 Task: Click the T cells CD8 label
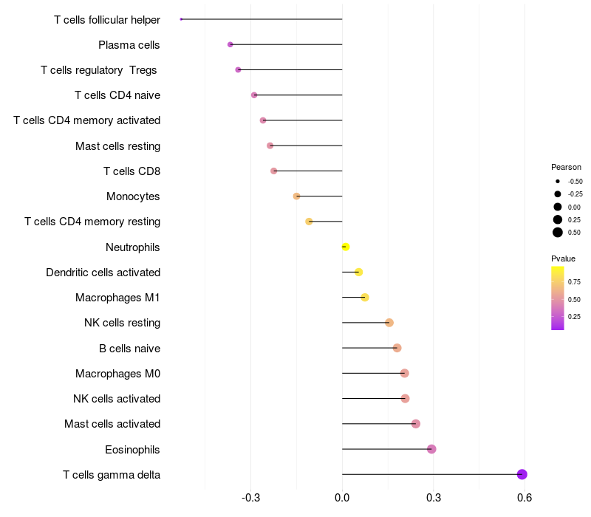pos(132,171)
